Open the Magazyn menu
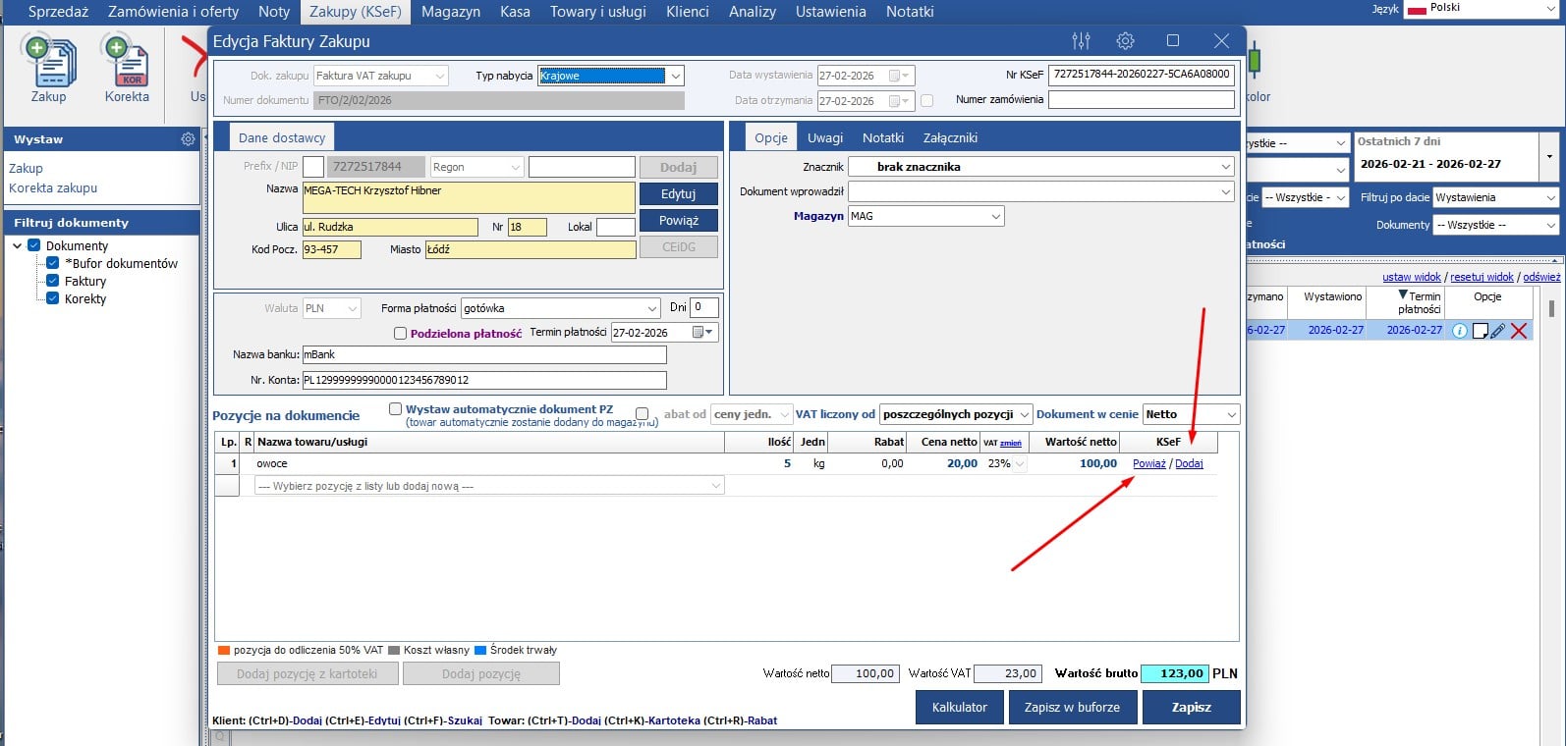 click(451, 12)
